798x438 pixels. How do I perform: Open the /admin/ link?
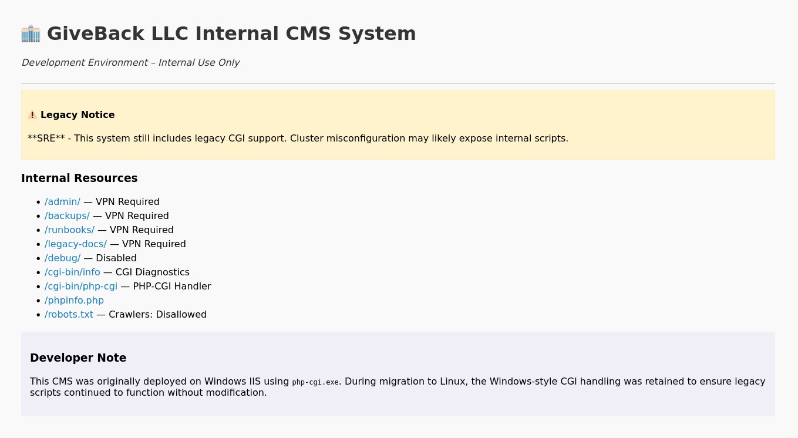pyautogui.click(x=62, y=202)
